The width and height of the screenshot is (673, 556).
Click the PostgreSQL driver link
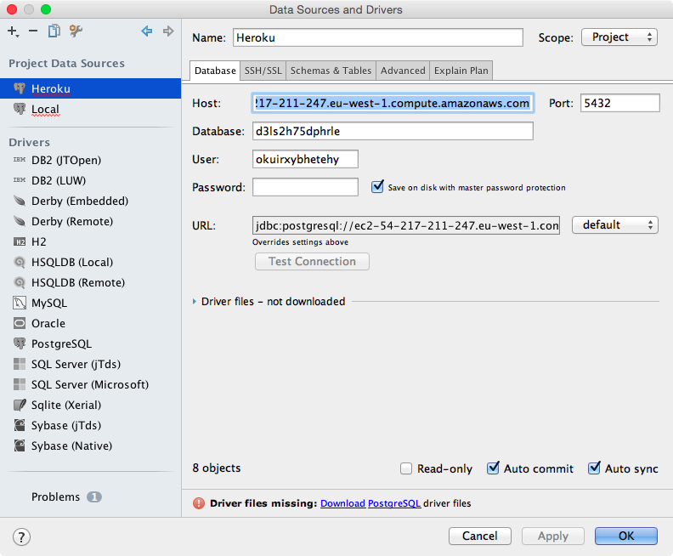[x=394, y=503]
